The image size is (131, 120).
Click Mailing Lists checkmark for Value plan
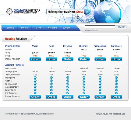pyautogui.click(x=35, y=78)
